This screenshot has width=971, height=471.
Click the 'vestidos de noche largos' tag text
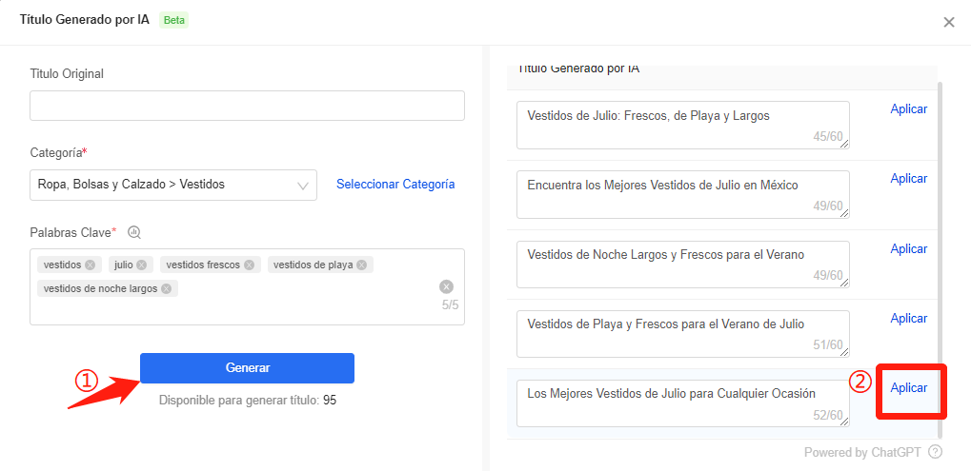click(100, 288)
